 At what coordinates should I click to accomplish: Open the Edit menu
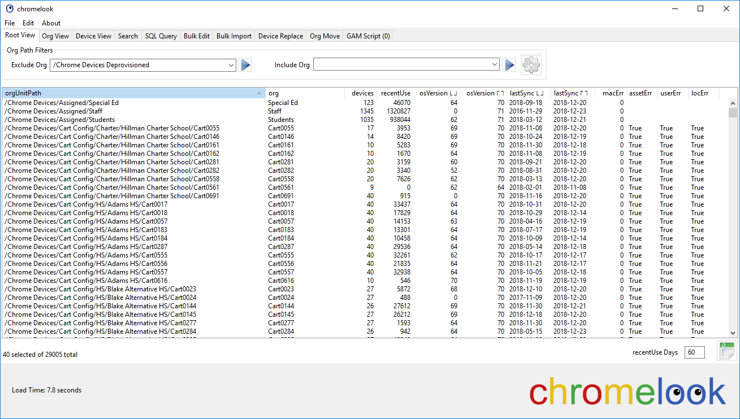(x=28, y=23)
